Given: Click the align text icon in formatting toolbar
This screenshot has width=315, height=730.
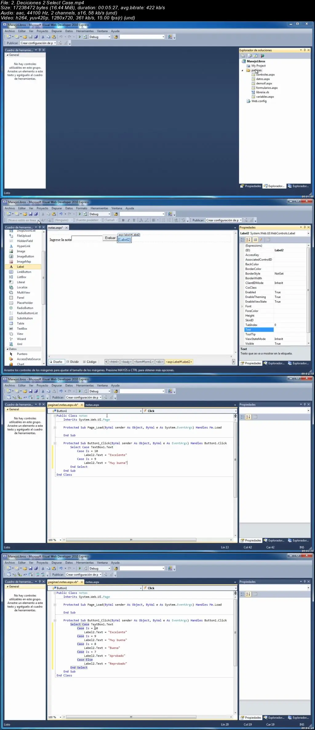Looking at the screenshot, I should pyautogui.click(x=154, y=220).
